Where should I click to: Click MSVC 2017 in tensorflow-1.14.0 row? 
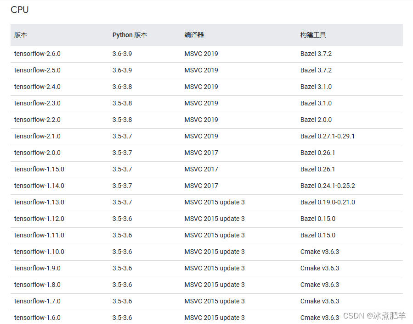(x=201, y=186)
